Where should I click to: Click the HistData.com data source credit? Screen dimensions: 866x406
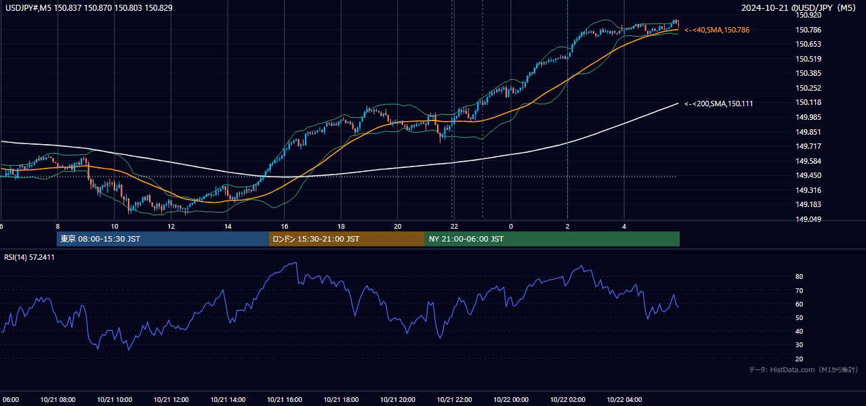(804, 369)
